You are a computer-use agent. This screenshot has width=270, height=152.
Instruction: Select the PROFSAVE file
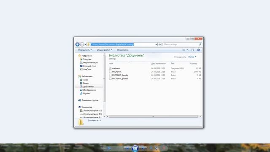tap(117, 72)
